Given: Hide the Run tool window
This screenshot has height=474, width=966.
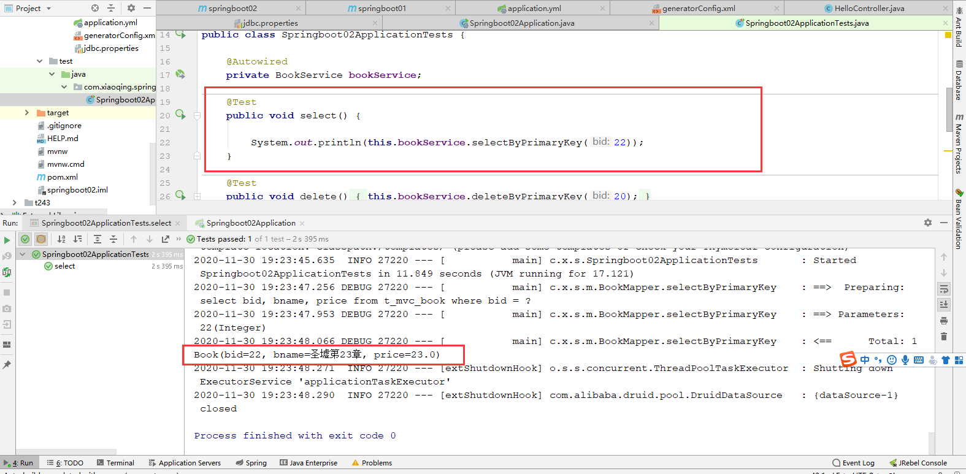Looking at the screenshot, I should point(944,223).
